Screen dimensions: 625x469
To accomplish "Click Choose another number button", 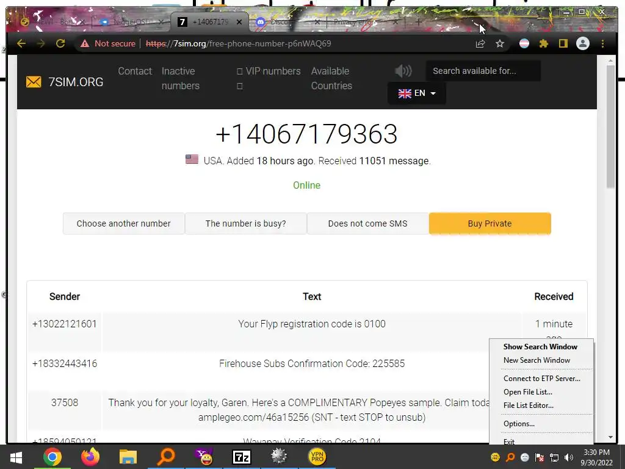I will (x=123, y=224).
